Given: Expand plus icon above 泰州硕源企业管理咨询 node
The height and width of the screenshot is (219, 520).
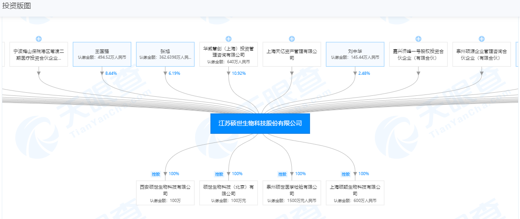Looking at the screenshot, I should pyautogui.click(x=482, y=39).
